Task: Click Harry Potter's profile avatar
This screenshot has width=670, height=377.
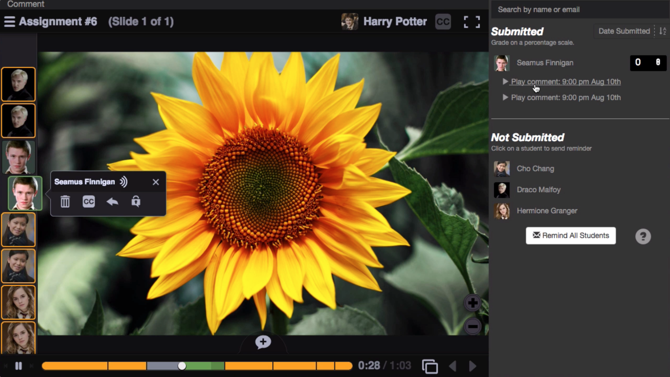Action: pyautogui.click(x=350, y=22)
